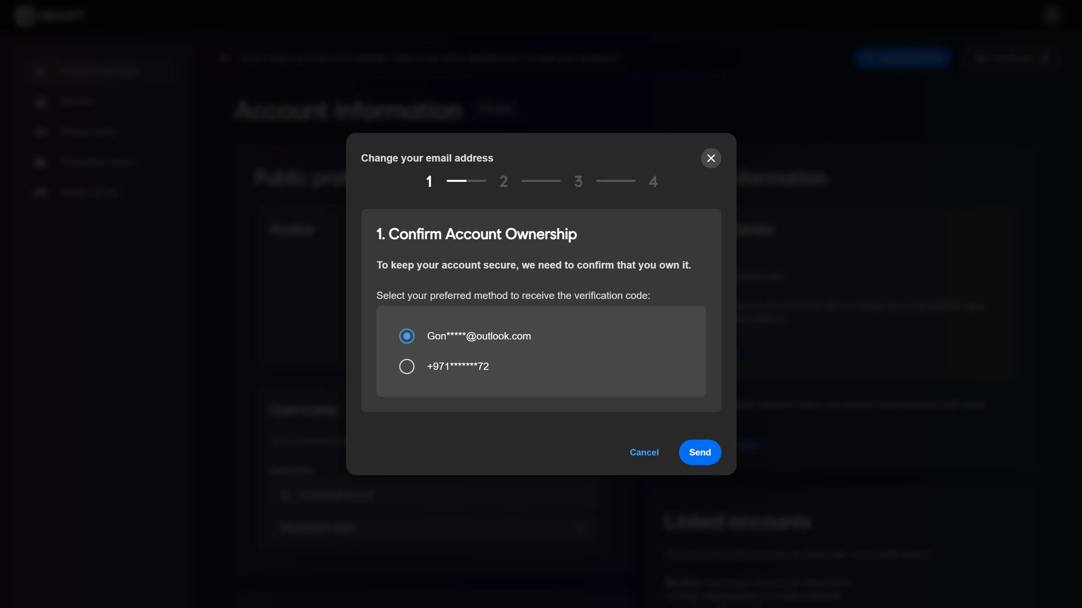Click step 4 in the progress stepper
Viewport: 1082px width, 608px height.
pyautogui.click(x=653, y=182)
